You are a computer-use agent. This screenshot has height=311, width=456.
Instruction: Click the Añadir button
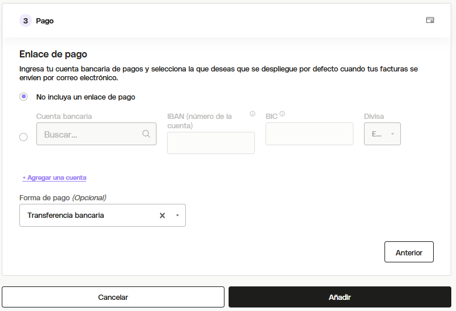340,297
